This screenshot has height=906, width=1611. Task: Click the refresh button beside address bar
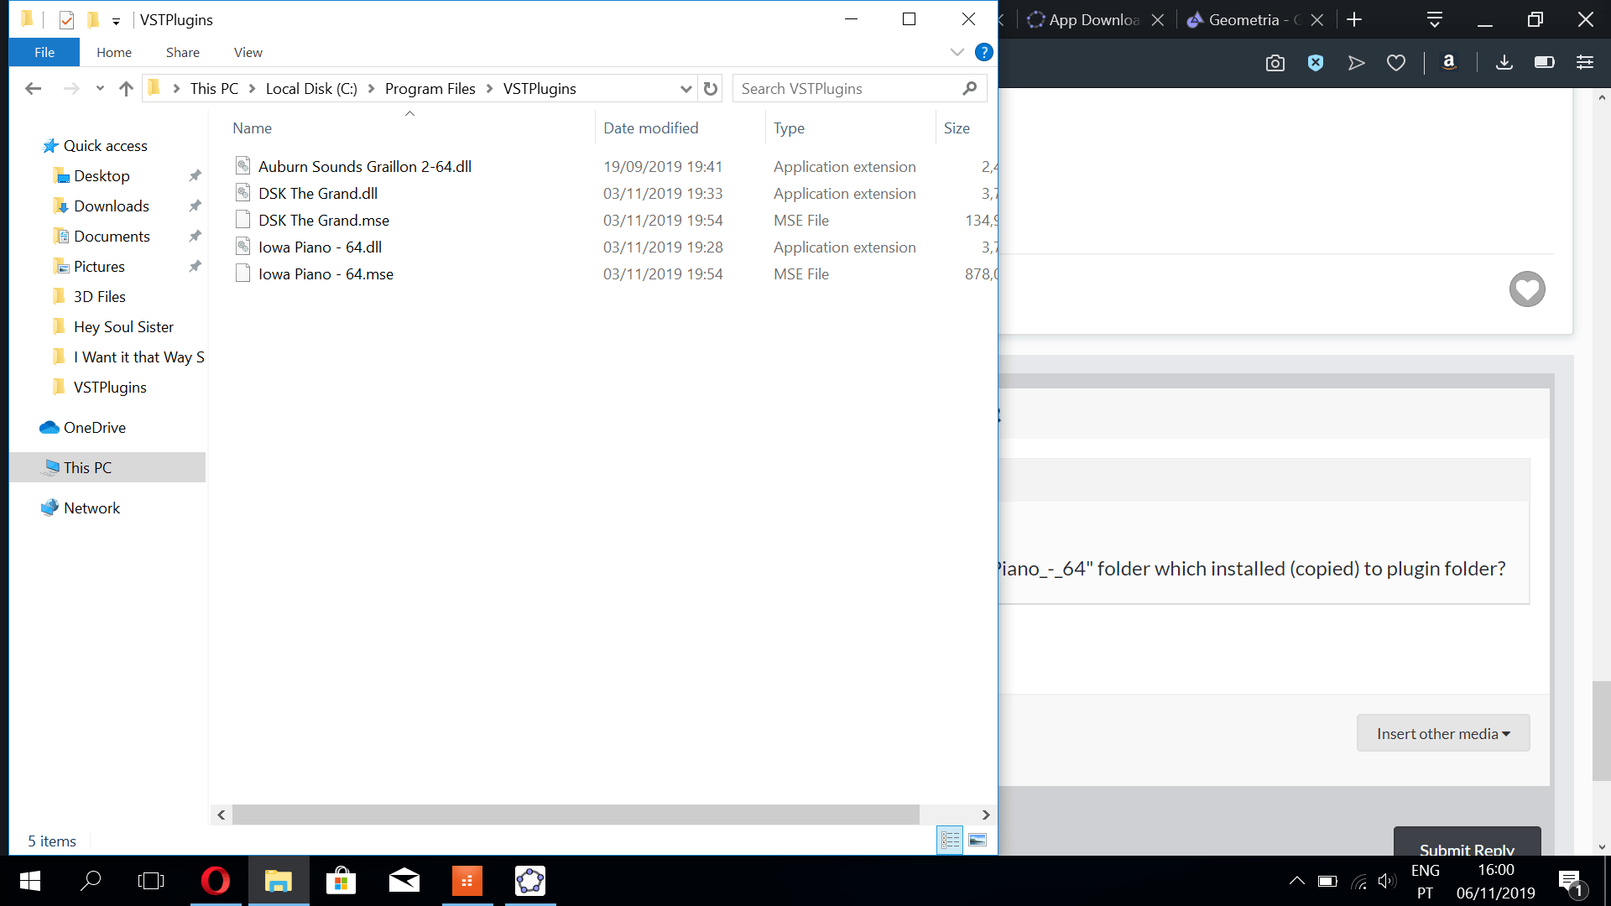tap(711, 89)
